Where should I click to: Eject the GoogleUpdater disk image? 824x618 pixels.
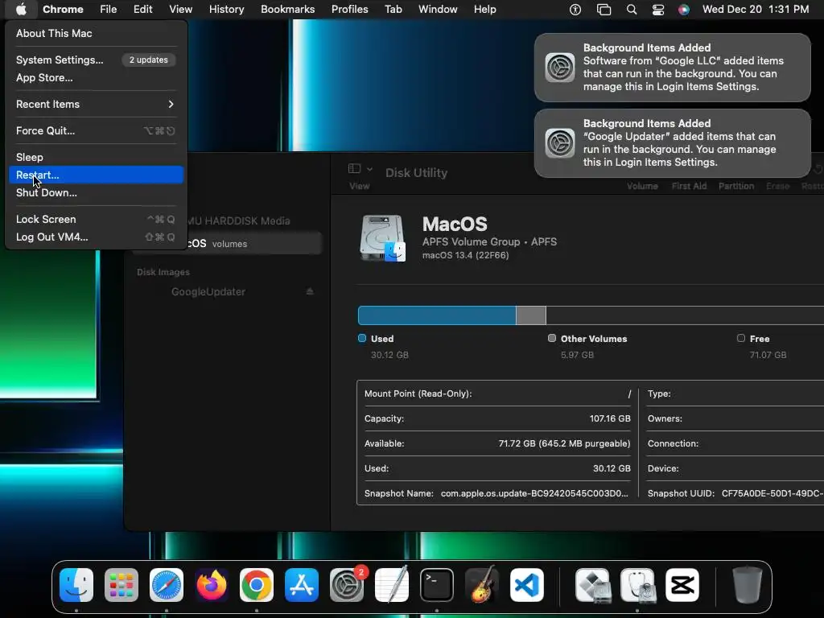pyautogui.click(x=310, y=291)
